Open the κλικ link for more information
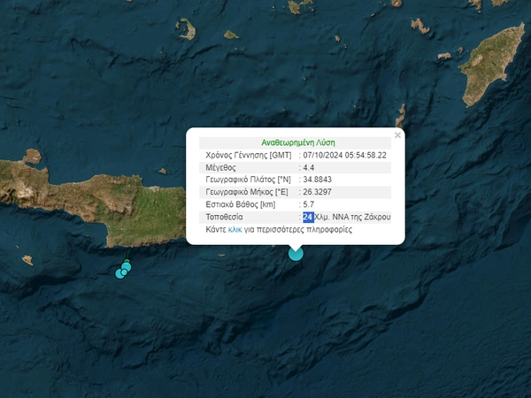 click(x=235, y=229)
